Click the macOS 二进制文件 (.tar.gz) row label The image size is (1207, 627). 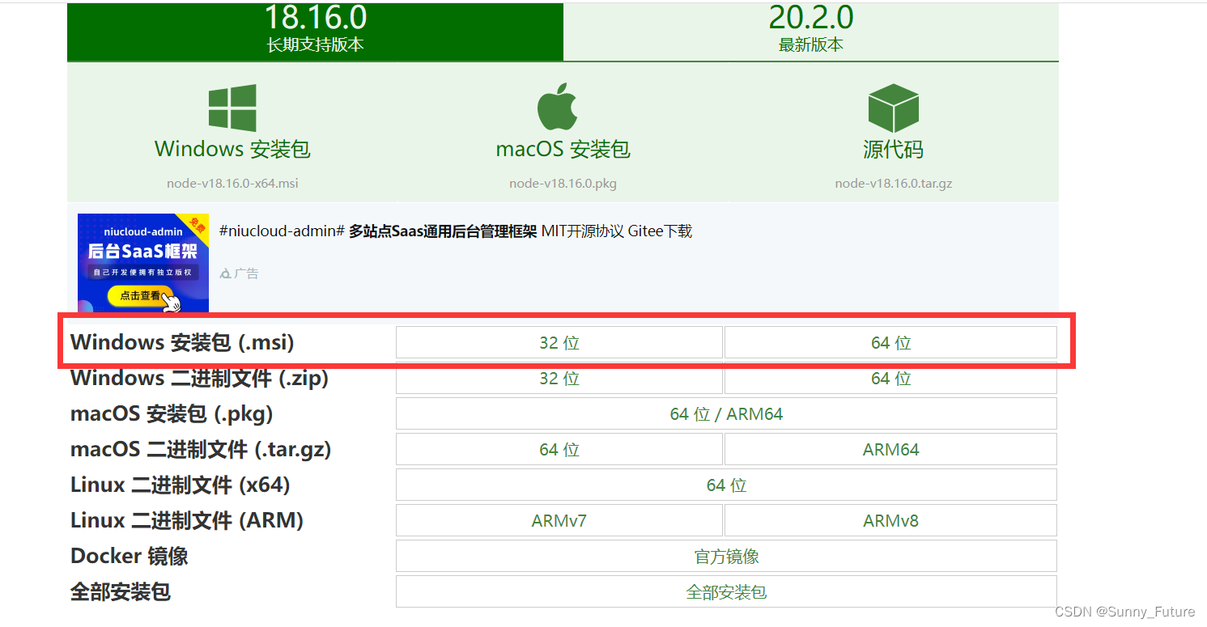coord(201,450)
